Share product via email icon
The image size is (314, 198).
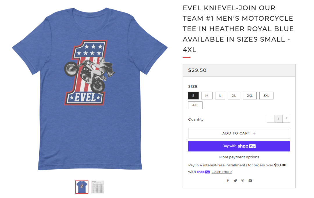pyautogui.click(x=250, y=181)
